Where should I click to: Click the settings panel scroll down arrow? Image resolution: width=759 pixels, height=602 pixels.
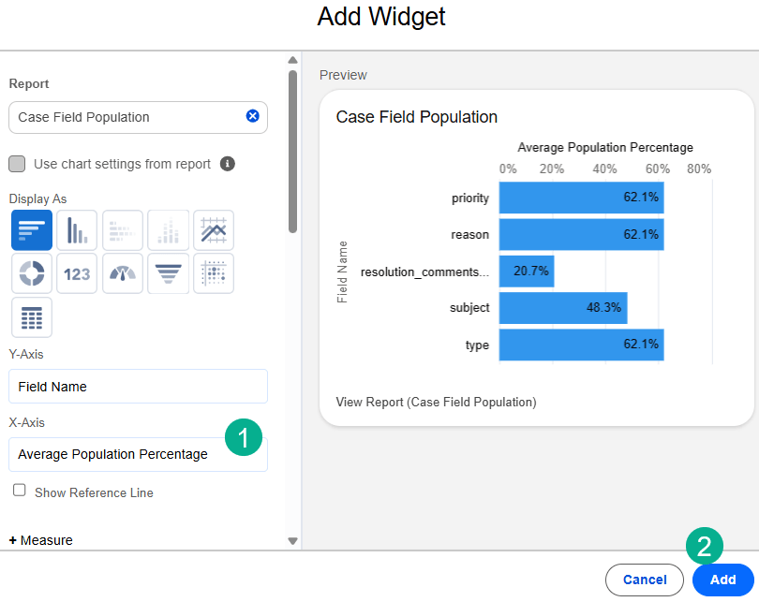[292, 540]
